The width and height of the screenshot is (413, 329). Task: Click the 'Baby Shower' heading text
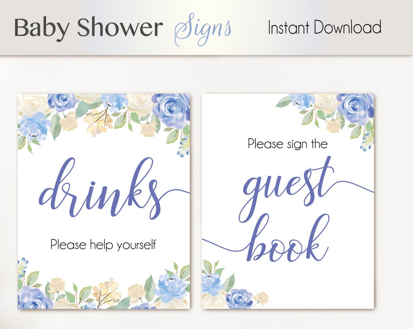click(x=88, y=28)
